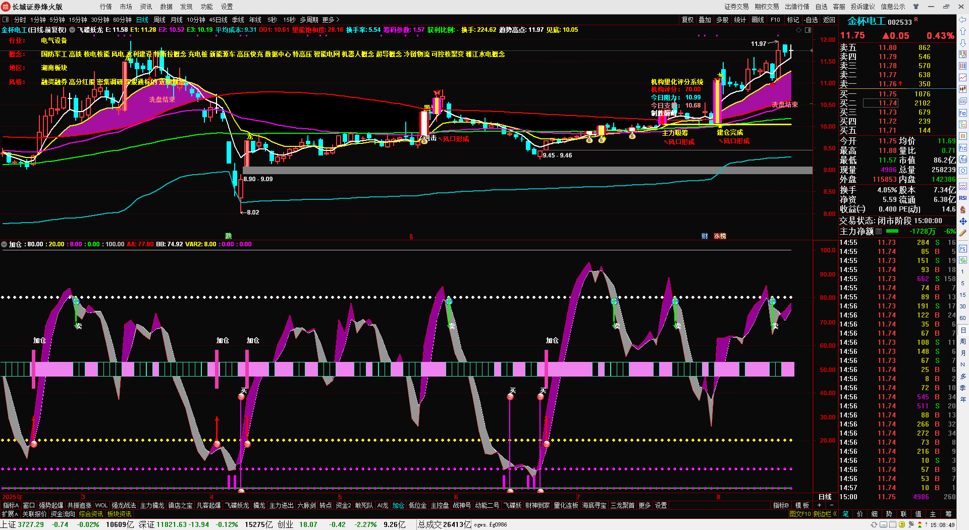
Task: Open the candlestick chart icon in sidebar
Action: (963, 89)
